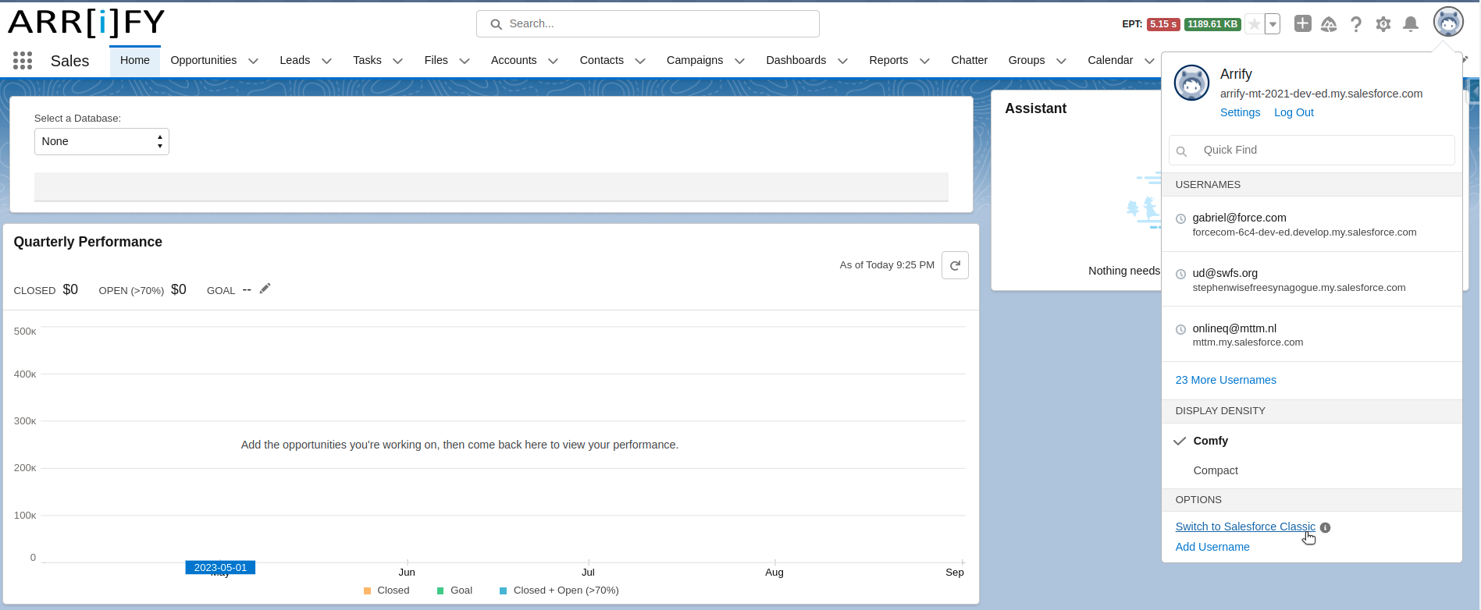Open the Dashboards tab
1481x610 pixels.
click(796, 60)
